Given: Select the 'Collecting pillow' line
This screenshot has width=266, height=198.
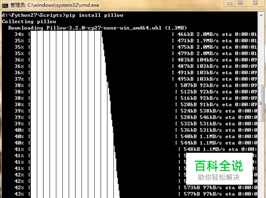Looking at the screenshot, I should click(x=29, y=22).
